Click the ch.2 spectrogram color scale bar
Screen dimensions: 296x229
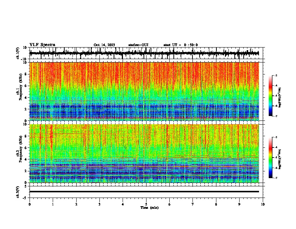click(271, 158)
